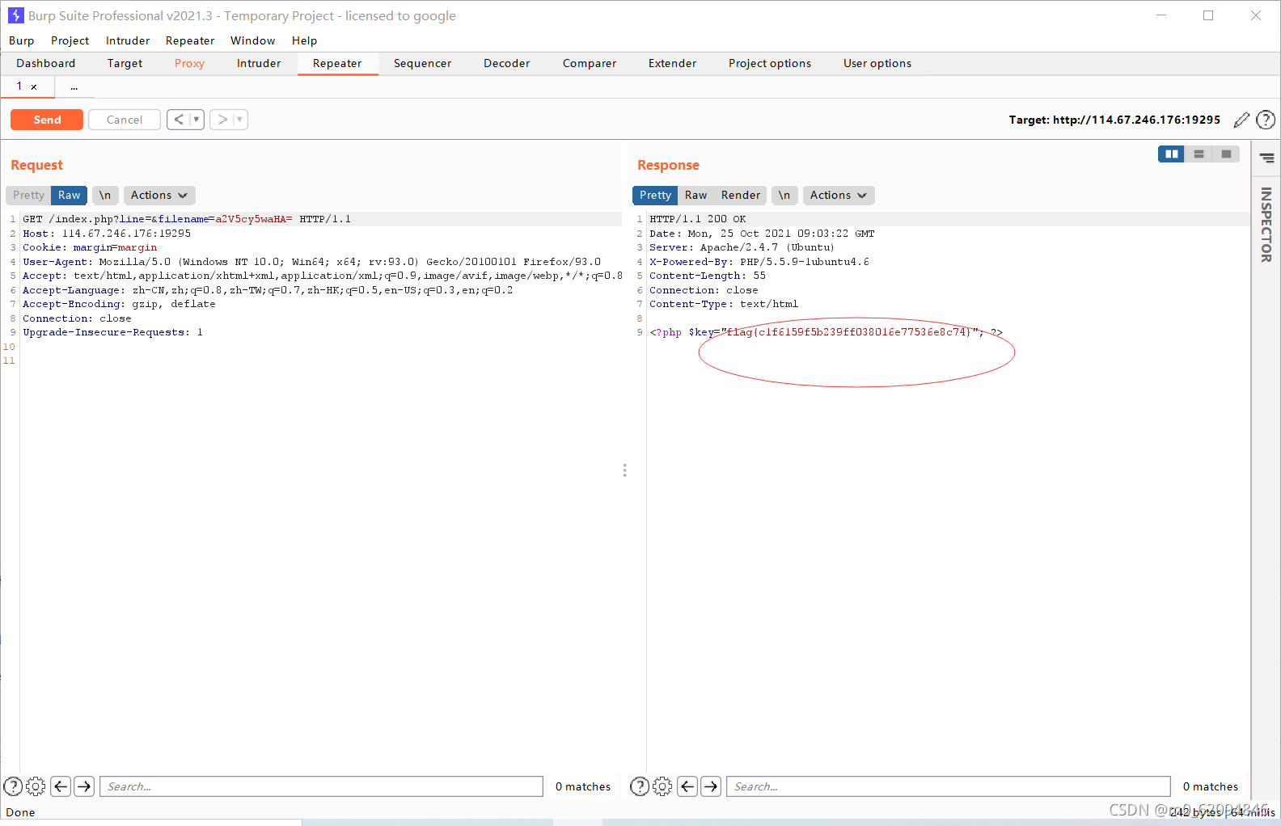Go back in request history
The height and width of the screenshot is (826, 1281).
coord(179,120)
